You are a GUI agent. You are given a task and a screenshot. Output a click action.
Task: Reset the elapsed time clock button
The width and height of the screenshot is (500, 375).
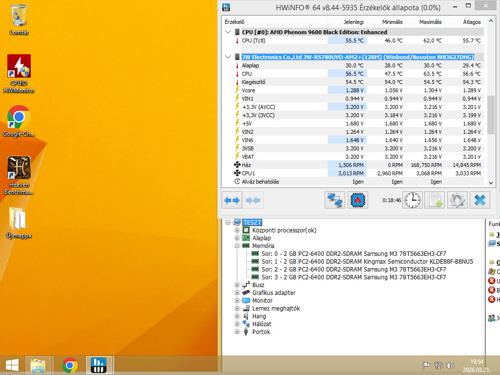413,200
